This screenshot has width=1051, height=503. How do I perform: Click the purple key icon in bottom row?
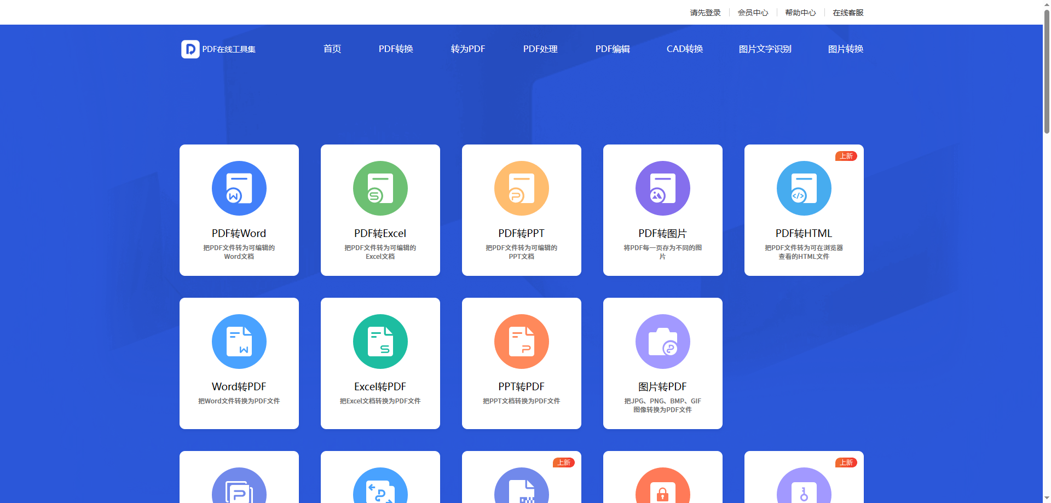pyautogui.click(x=804, y=485)
